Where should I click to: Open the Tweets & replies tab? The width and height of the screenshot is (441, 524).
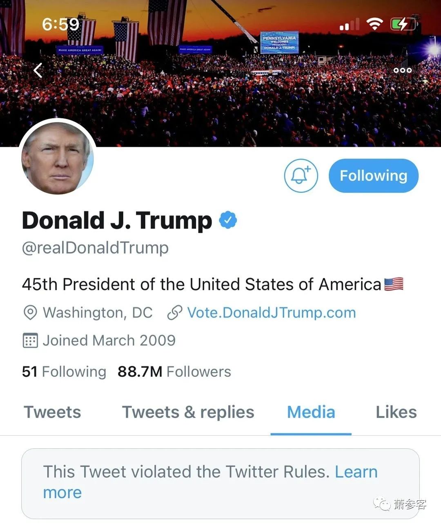click(x=188, y=412)
